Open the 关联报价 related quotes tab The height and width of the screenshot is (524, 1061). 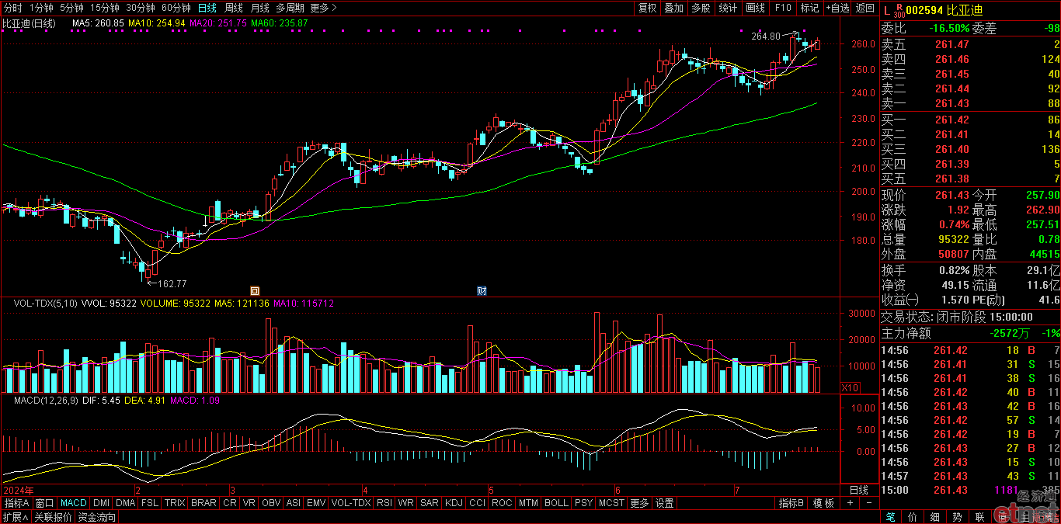(53, 517)
